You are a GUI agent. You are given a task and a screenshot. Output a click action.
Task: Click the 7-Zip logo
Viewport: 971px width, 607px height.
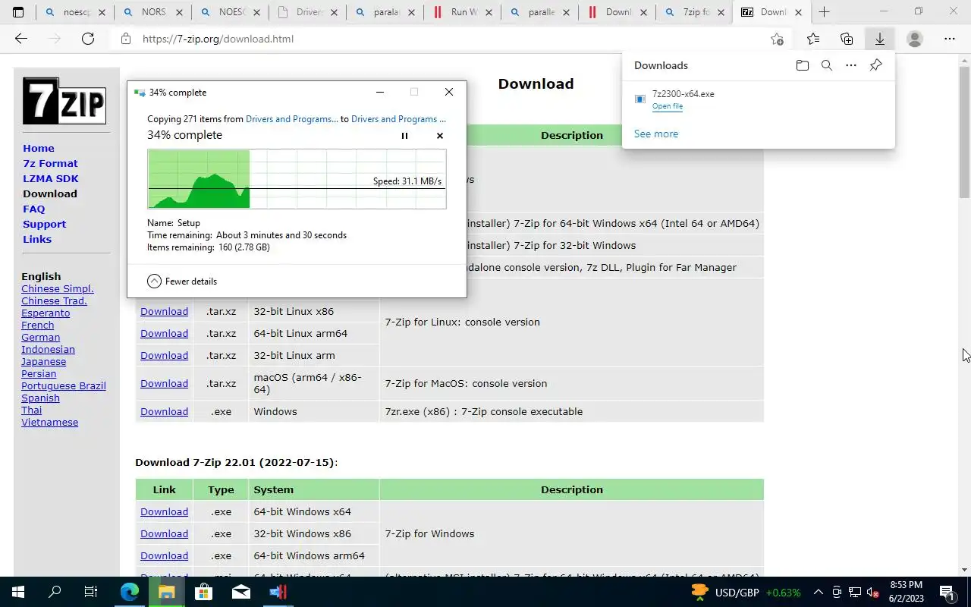pos(64,101)
